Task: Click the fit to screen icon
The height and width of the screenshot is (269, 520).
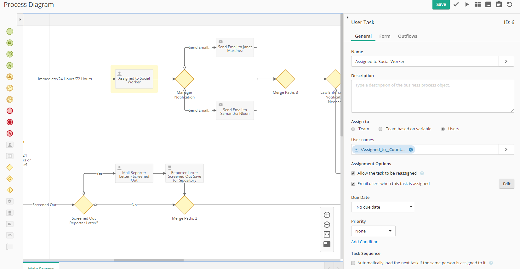Action: (327, 234)
